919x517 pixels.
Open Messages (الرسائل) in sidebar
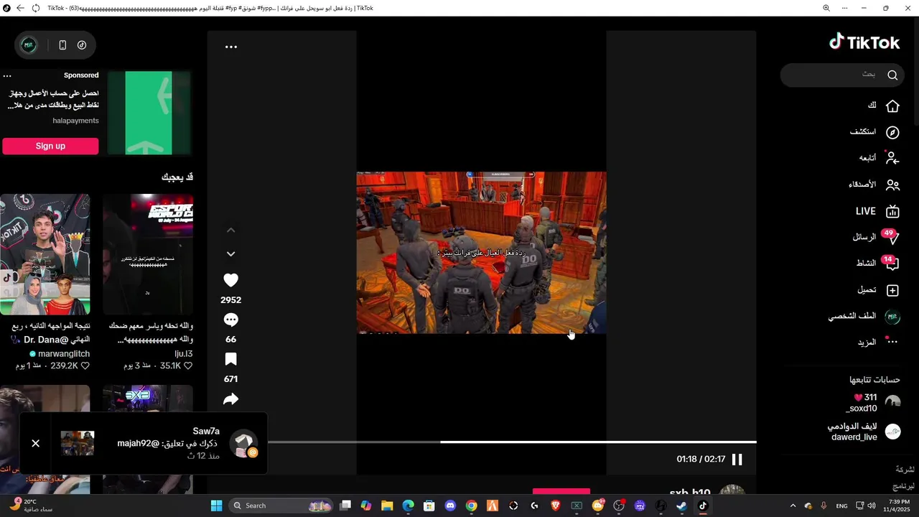[x=875, y=237]
